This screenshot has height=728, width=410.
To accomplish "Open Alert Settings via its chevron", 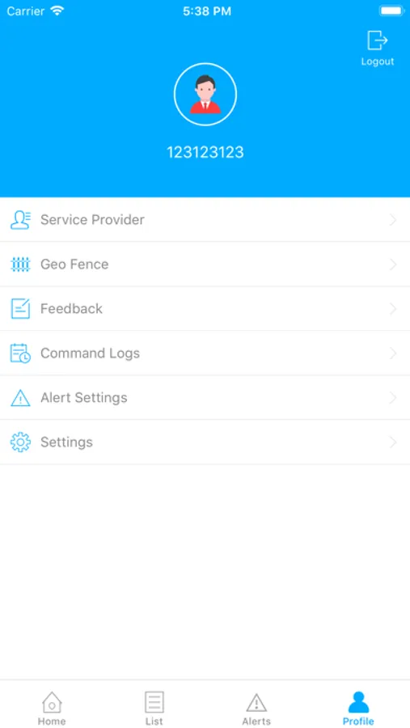I will pyautogui.click(x=393, y=398).
